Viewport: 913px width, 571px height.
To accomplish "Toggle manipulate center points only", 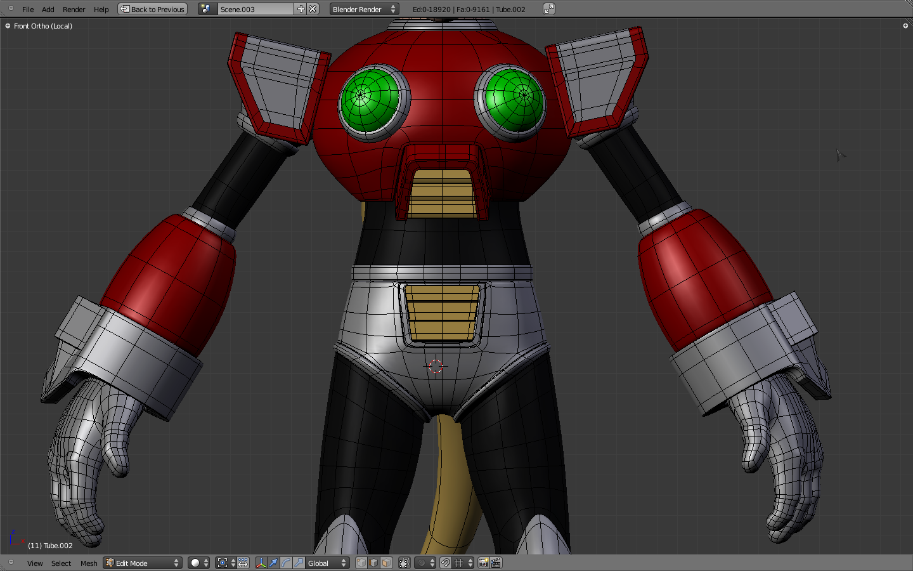I will coord(243,563).
